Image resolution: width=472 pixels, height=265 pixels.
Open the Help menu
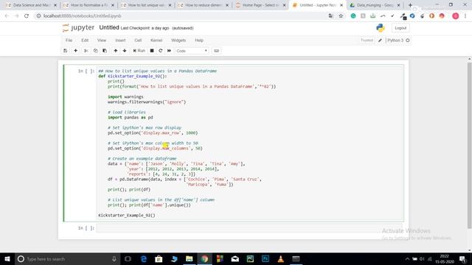[199, 40]
